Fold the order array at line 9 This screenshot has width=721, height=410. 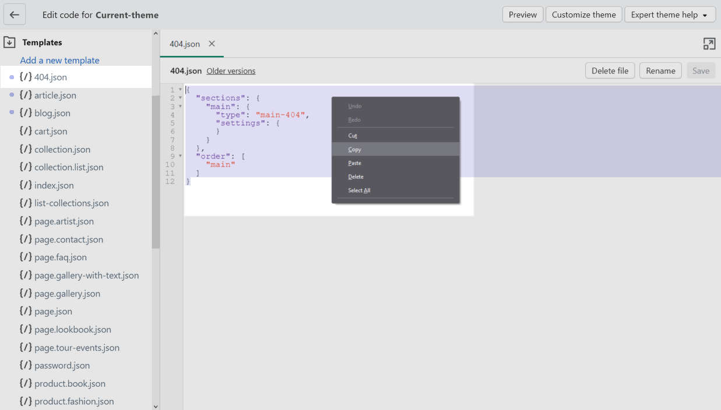(x=180, y=156)
